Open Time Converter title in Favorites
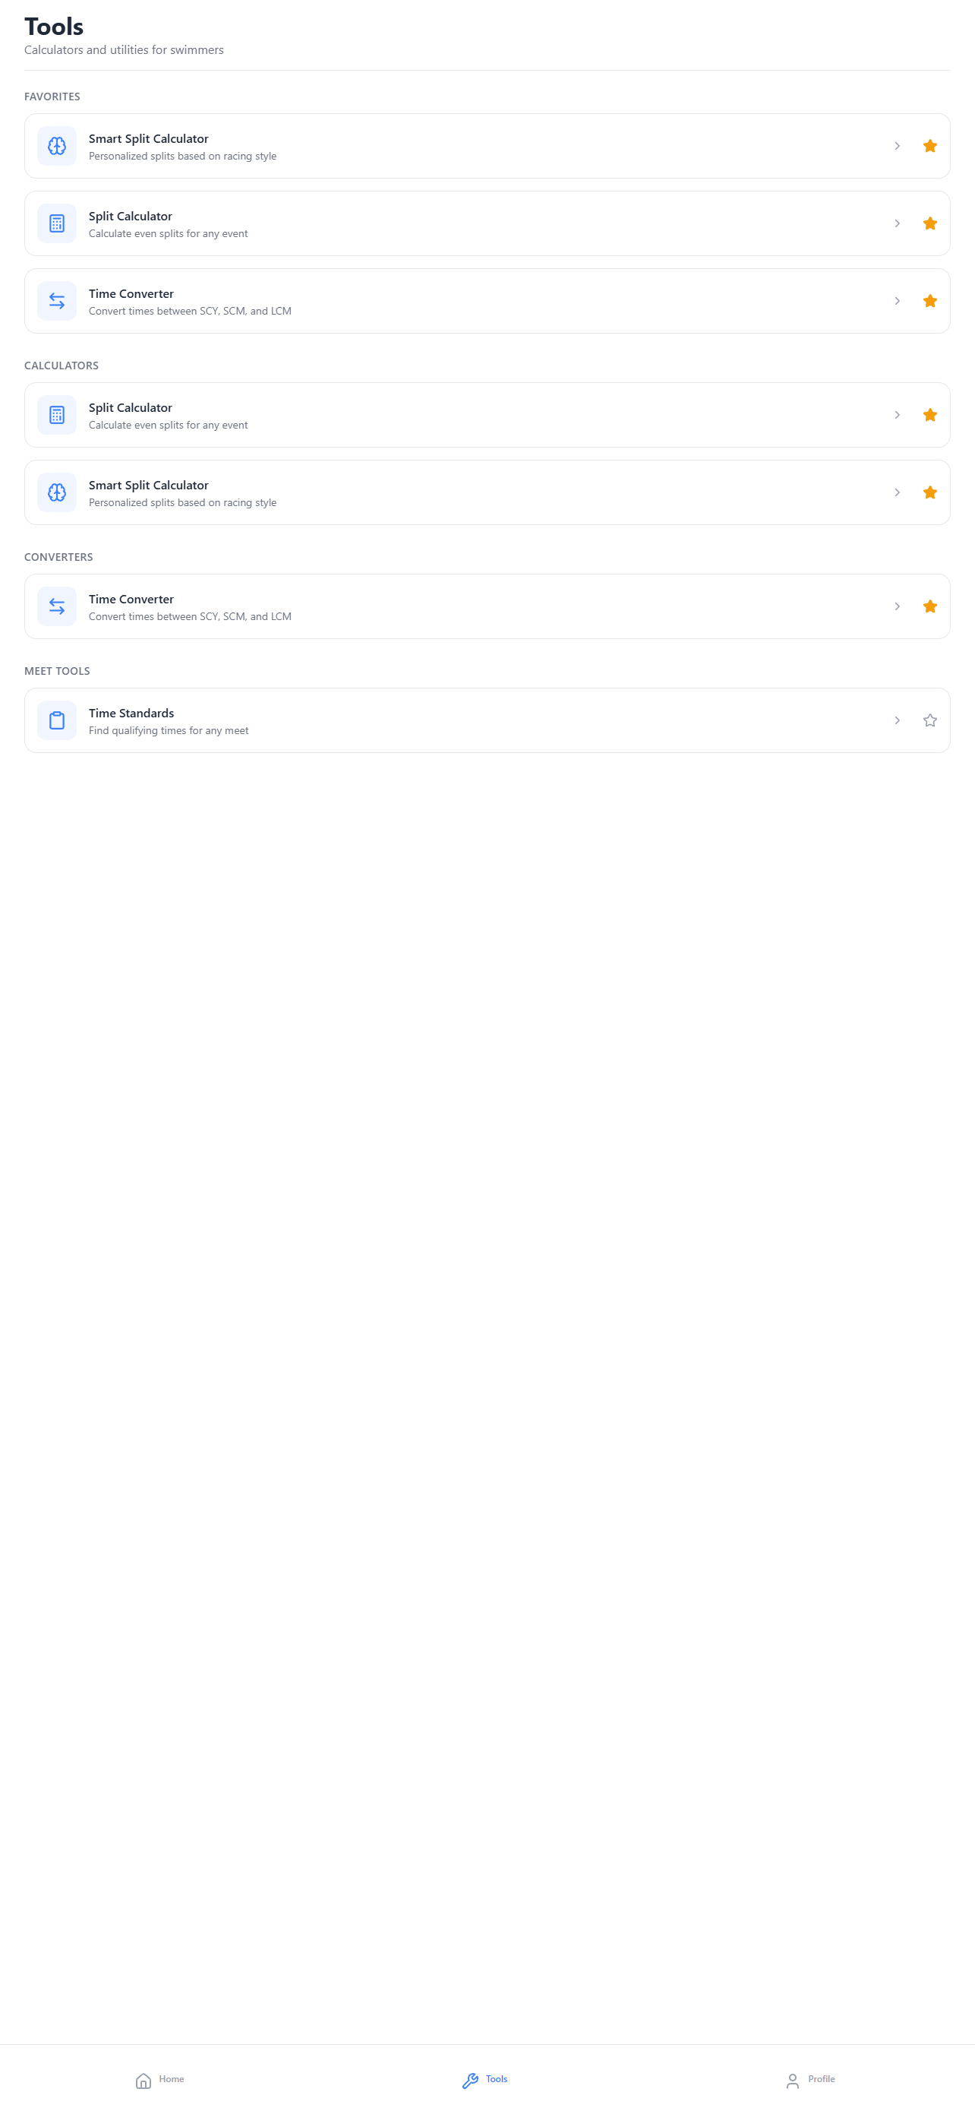This screenshot has width=975, height=2111. (x=131, y=293)
